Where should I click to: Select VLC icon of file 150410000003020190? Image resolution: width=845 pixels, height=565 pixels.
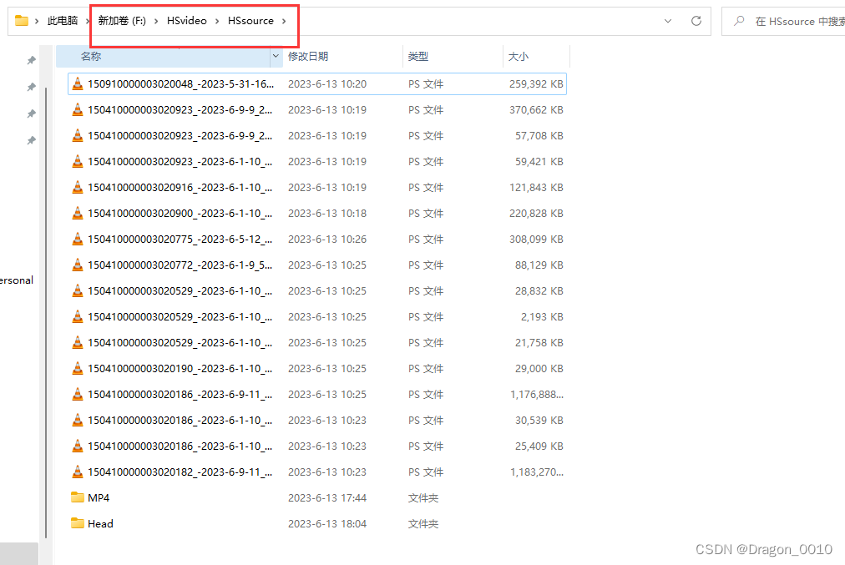[78, 368]
